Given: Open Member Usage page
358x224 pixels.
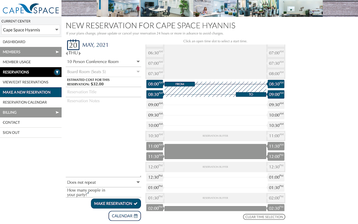Looking at the screenshot, I should coord(31,62).
